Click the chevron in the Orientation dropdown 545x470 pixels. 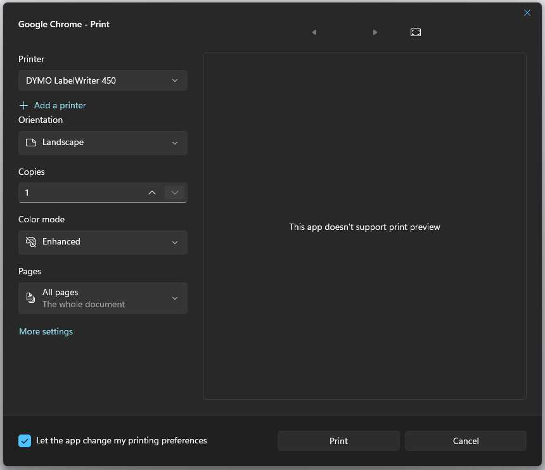[175, 143]
